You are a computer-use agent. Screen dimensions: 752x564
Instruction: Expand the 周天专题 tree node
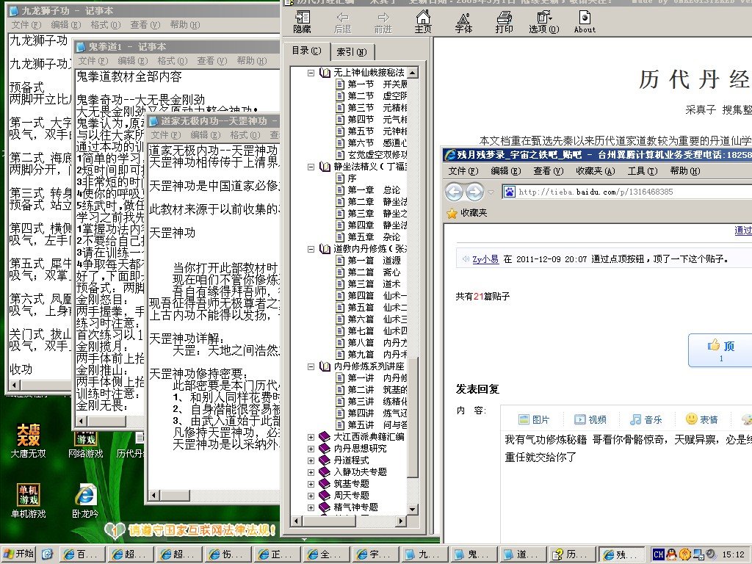coord(311,496)
